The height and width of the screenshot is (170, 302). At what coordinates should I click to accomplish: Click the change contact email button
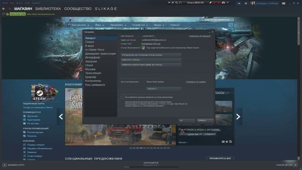pos(151,65)
